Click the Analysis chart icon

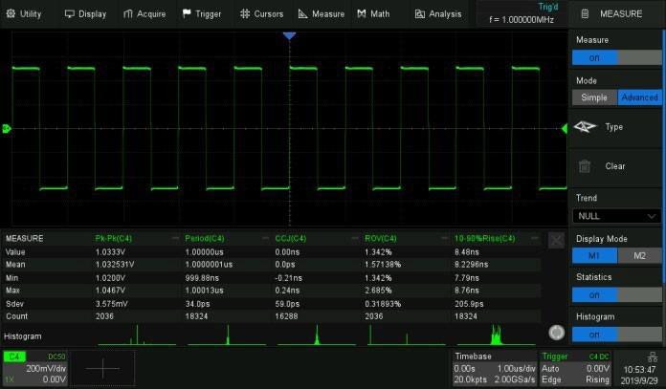click(420, 14)
